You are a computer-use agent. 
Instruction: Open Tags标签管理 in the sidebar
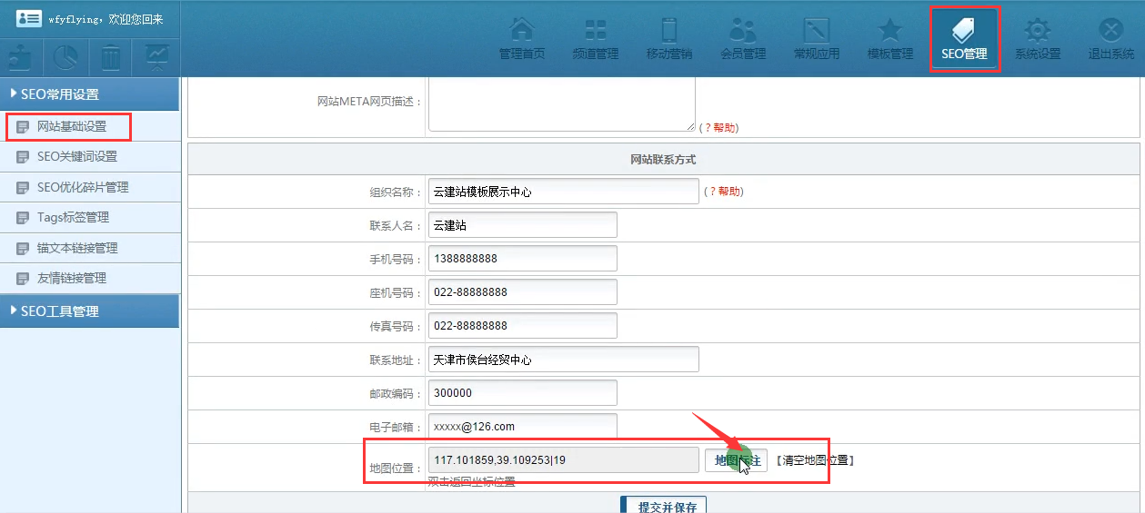point(73,218)
